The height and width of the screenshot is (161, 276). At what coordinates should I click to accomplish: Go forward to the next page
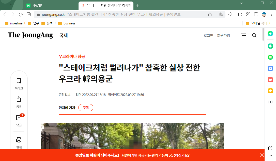tap(13, 14)
